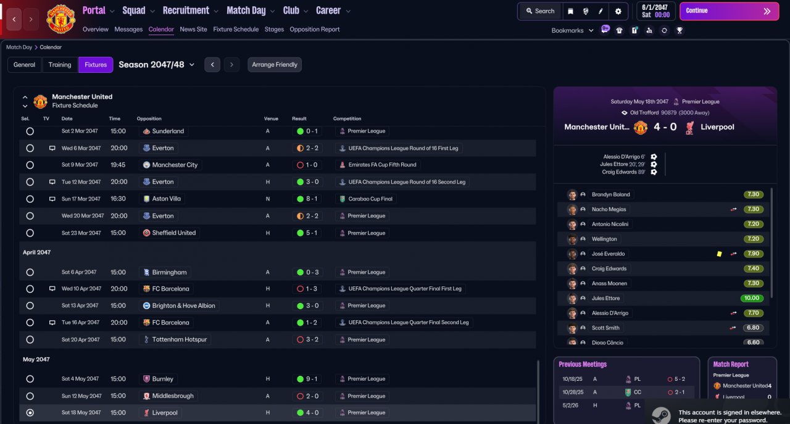The width and height of the screenshot is (790, 424).
Task: Click the Steam logo in notification
Action: click(x=661, y=415)
